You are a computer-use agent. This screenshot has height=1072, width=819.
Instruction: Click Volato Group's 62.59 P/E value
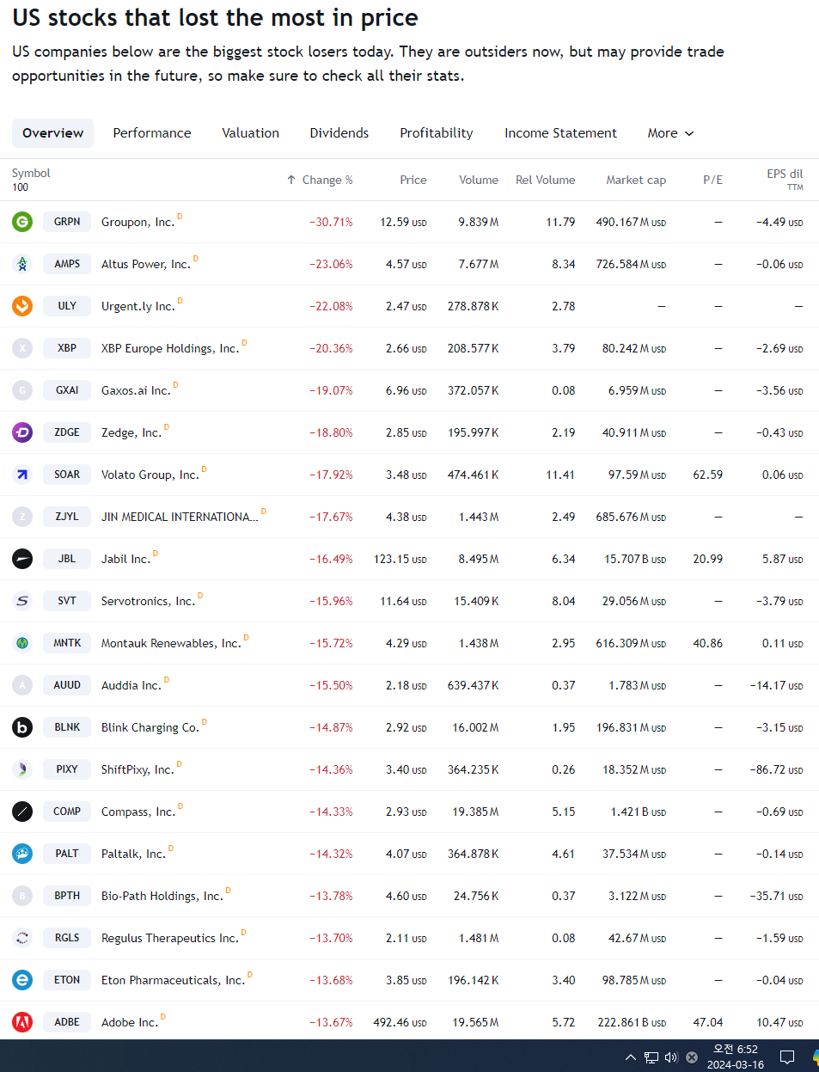click(708, 475)
